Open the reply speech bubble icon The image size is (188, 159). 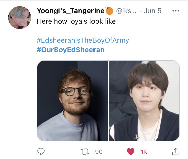[41, 151]
